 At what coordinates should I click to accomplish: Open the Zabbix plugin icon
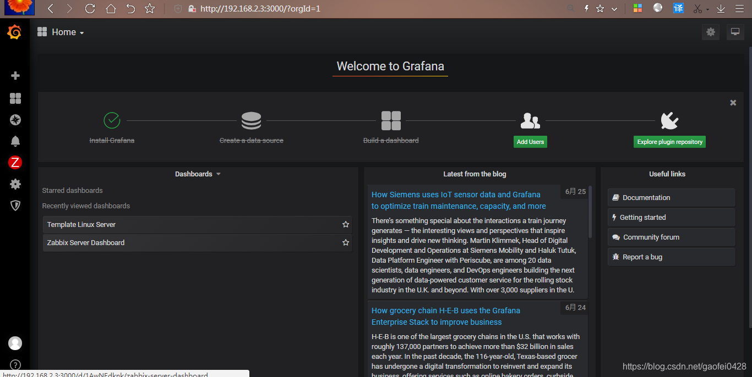coord(15,162)
